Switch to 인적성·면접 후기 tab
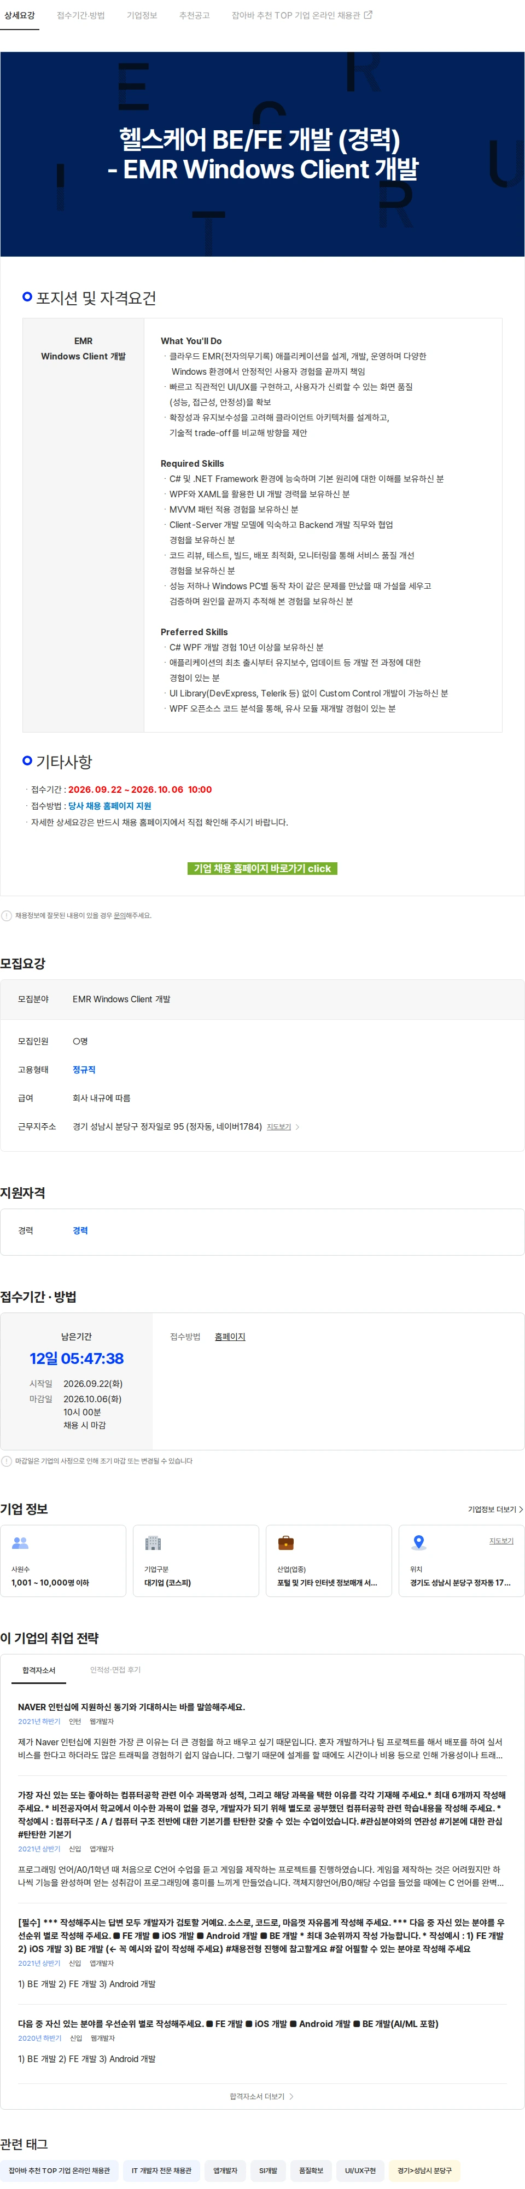 (115, 1670)
